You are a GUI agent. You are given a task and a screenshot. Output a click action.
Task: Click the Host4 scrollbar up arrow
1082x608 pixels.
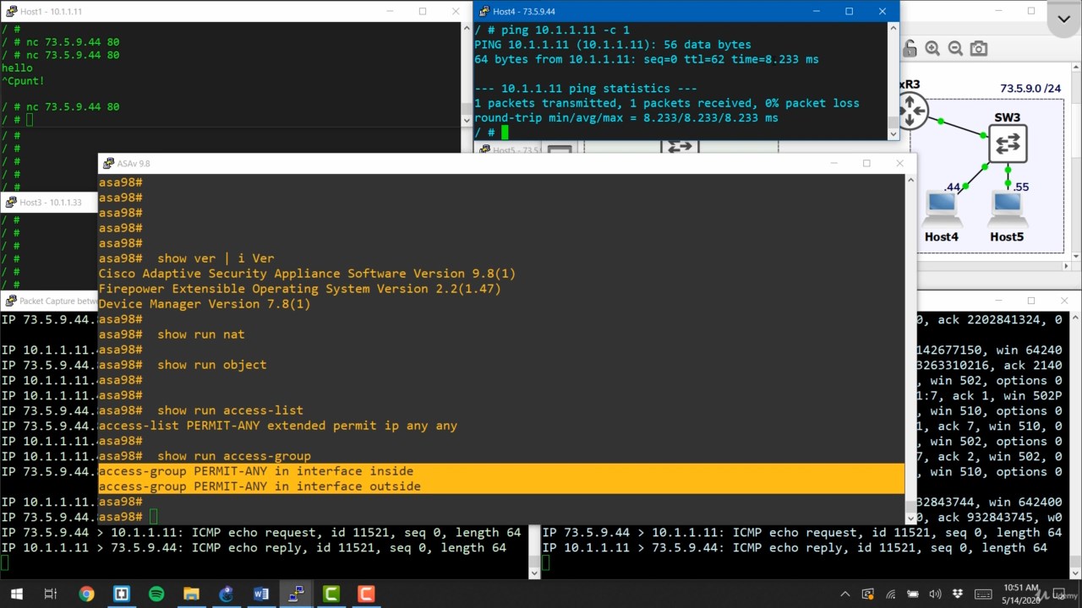coord(893,28)
